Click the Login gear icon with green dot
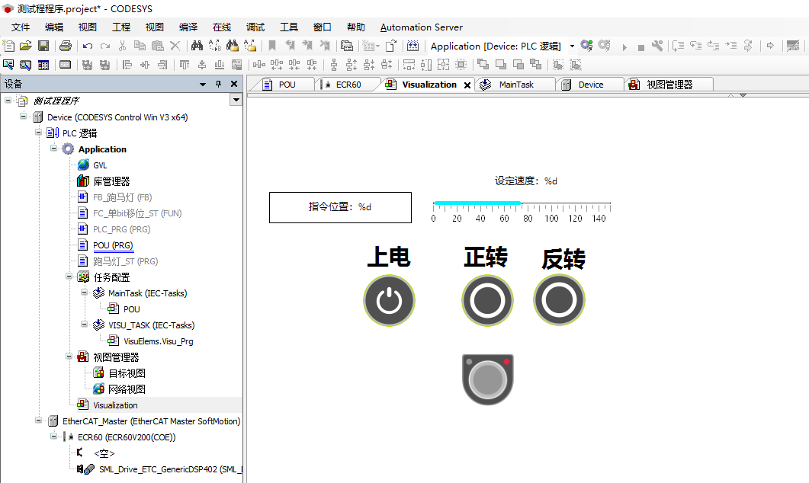 (x=586, y=46)
